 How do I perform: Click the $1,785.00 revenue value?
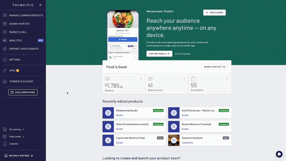[x=114, y=86]
